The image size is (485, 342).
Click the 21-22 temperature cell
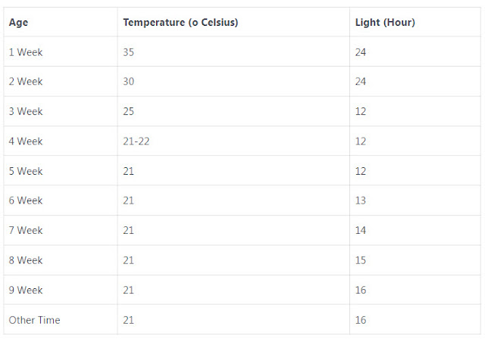point(136,141)
